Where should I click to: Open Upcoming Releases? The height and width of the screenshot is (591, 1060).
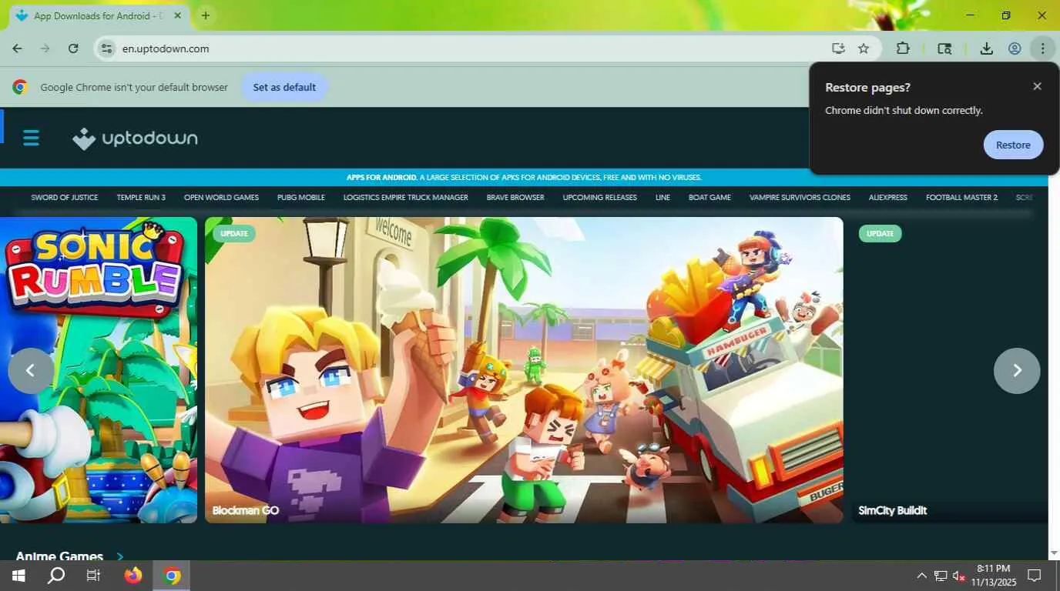click(x=600, y=198)
